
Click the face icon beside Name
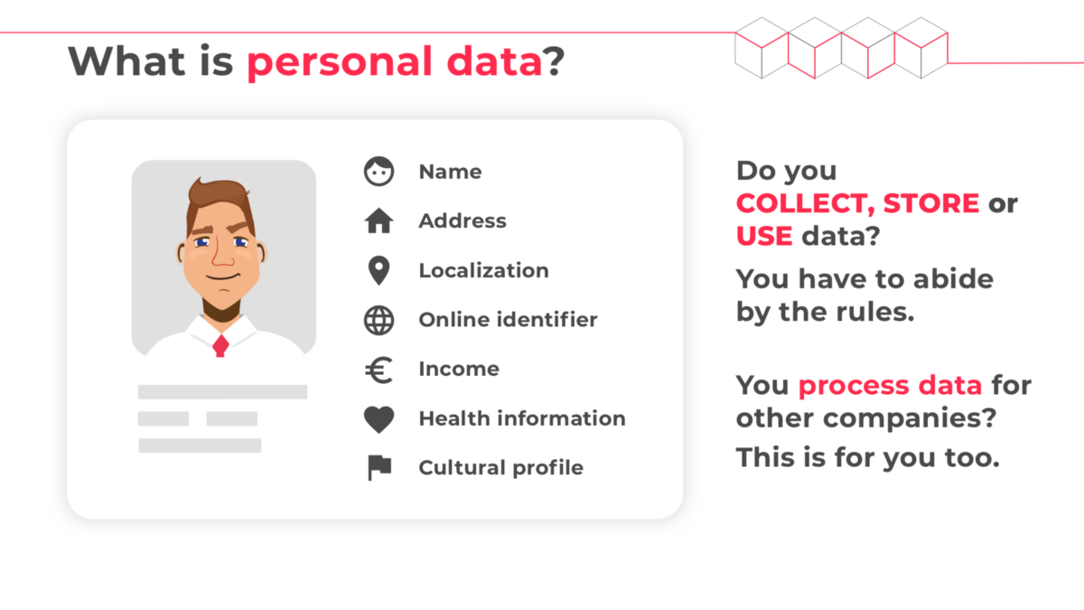point(379,172)
